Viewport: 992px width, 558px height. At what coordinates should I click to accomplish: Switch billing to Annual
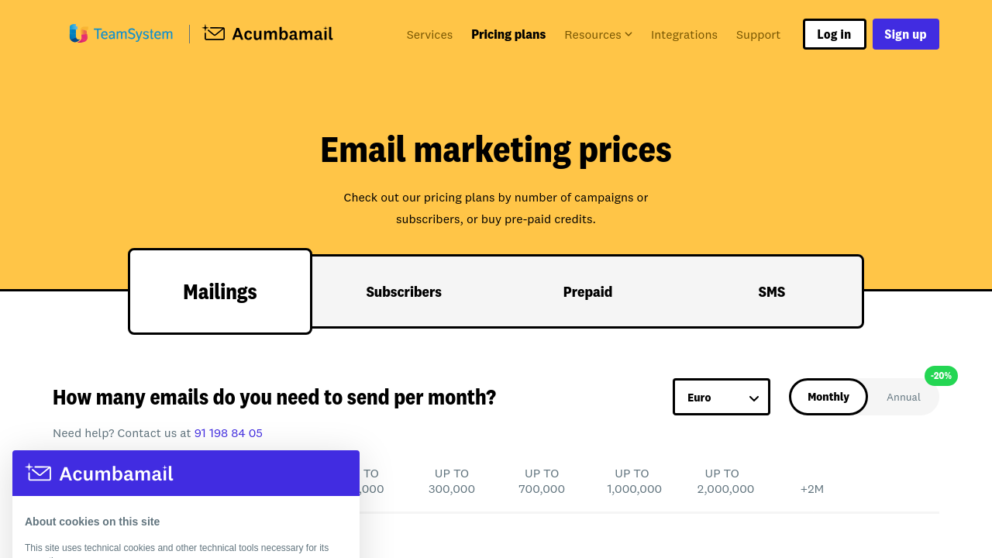[x=904, y=397]
